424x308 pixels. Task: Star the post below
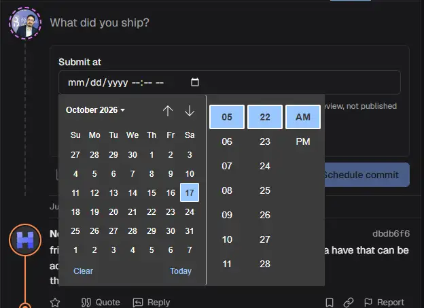55,303
